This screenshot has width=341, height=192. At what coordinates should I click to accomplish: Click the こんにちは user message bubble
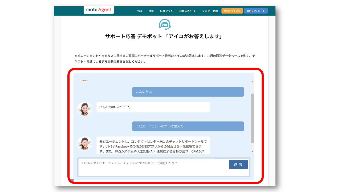[x=188, y=92]
